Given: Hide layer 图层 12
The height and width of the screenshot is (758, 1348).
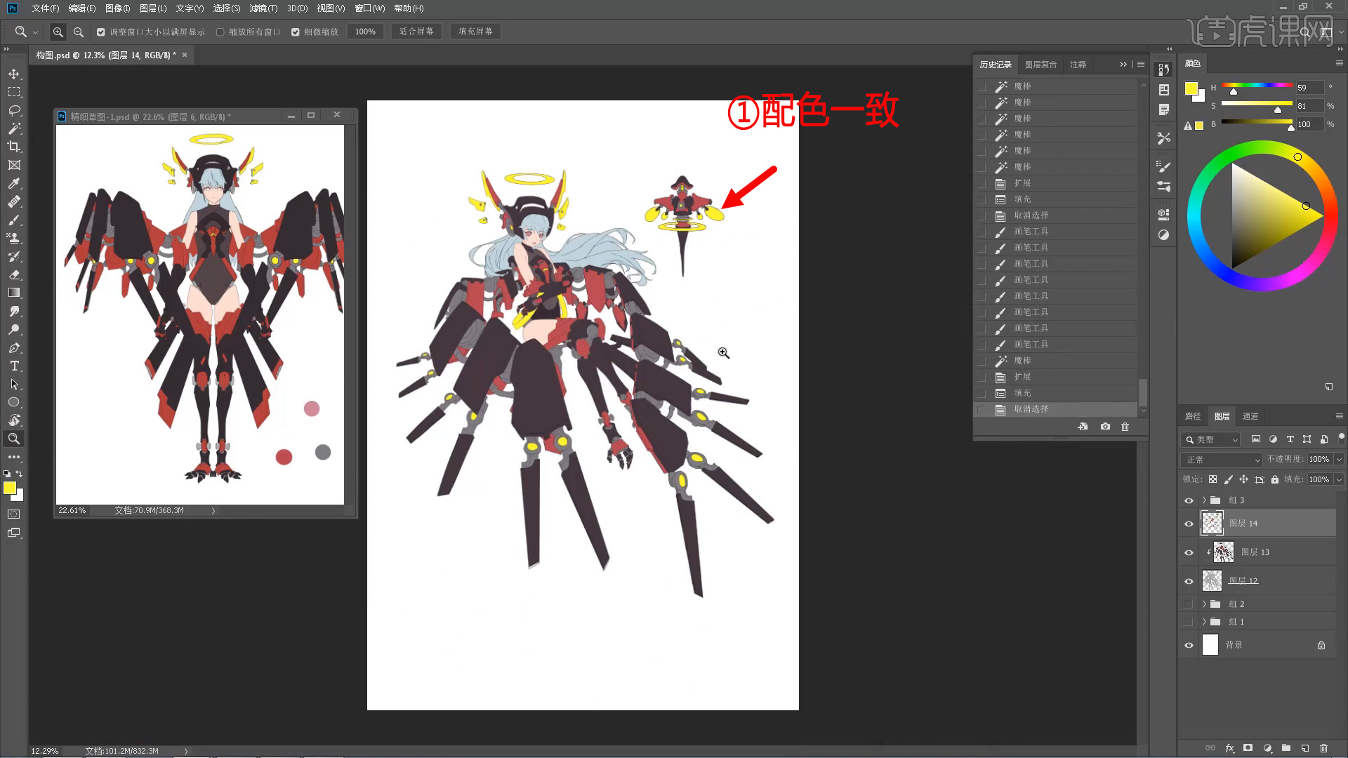Looking at the screenshot, I should pyautogui.click(x=1189, y=581).
